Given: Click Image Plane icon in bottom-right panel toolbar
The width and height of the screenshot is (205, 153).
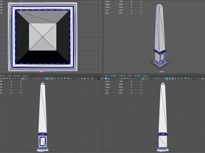Looking at the screenshot, I should pos(133,79).
